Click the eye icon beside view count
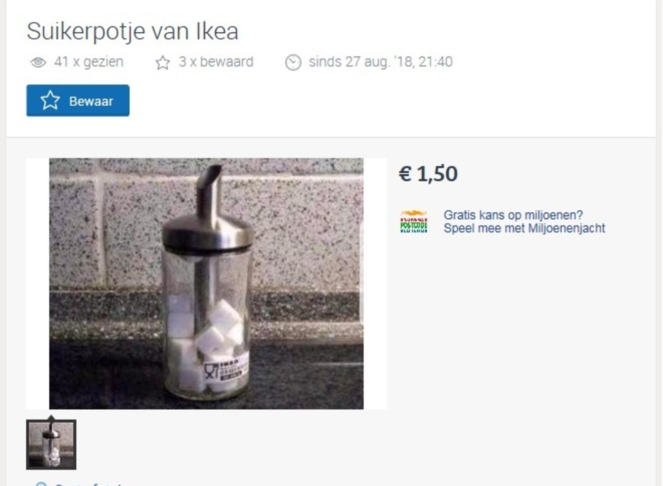Screen dimensions: 663x486 (38, 62)
